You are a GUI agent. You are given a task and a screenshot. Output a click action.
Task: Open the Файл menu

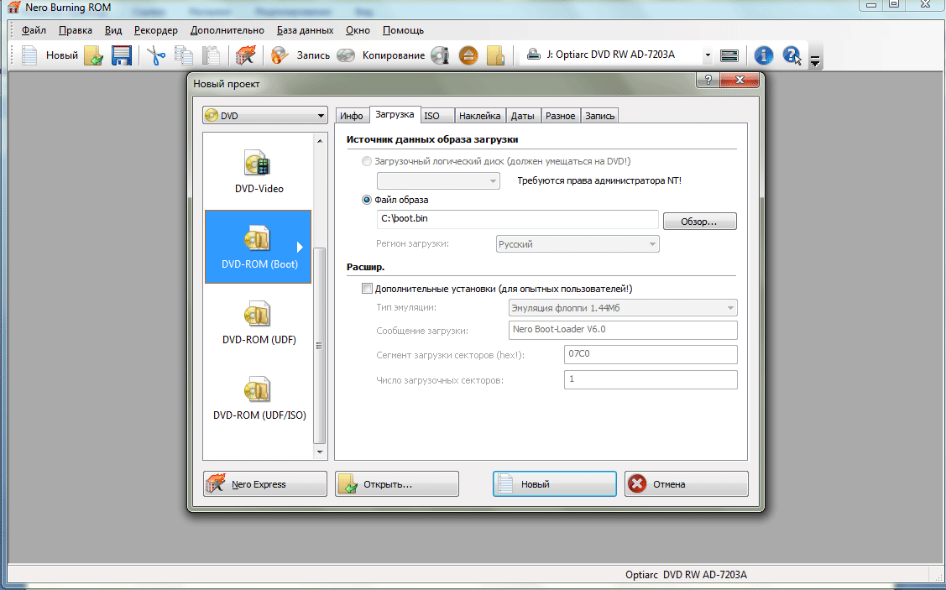coord(34,30)
